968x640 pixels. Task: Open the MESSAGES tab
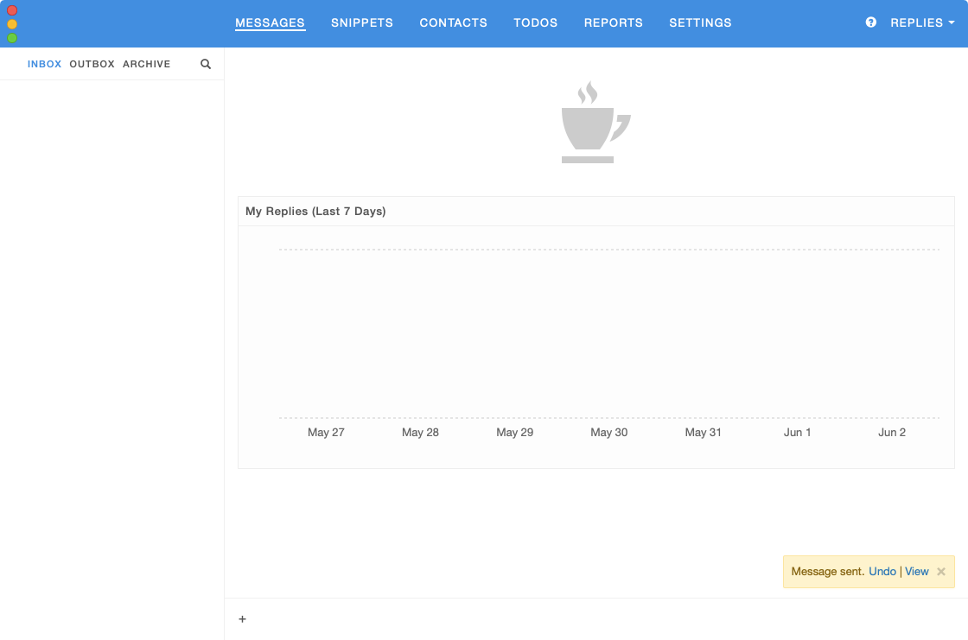(270, 22)
